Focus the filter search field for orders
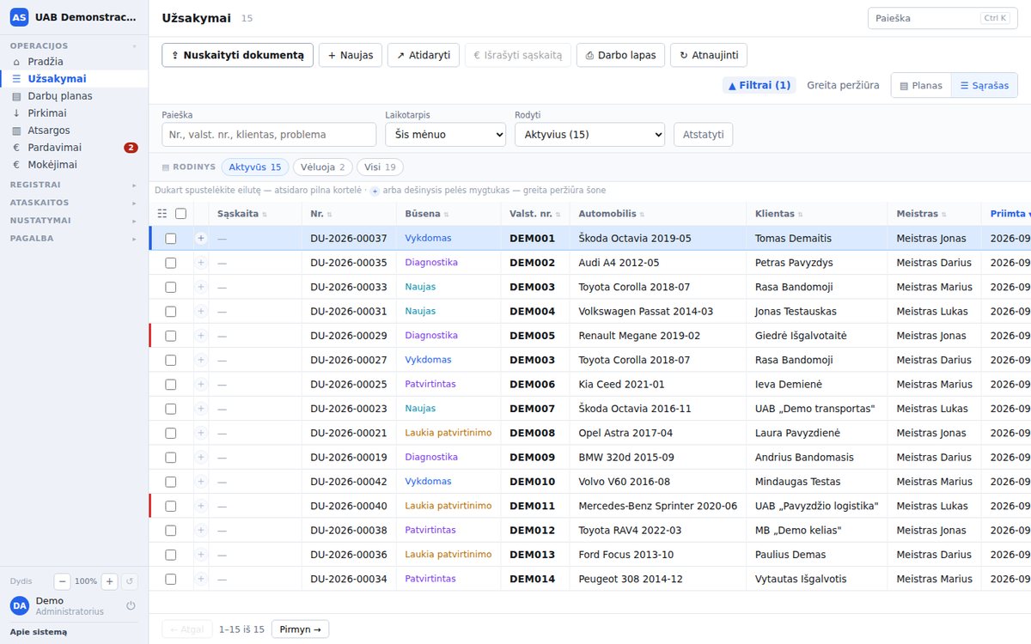Image resolution: width=1031 pixels, height=644 pixels. (269, 135)
